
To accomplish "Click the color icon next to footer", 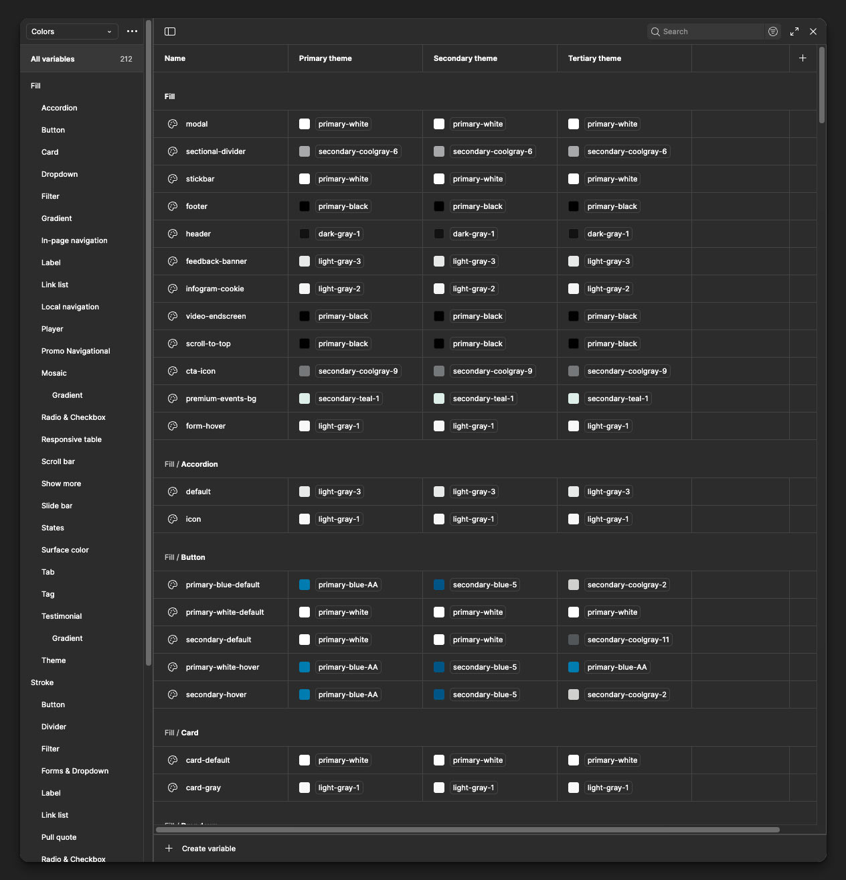I will pyautogui.click(x=172, y=206).
